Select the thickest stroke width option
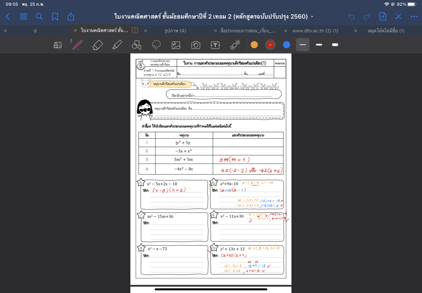This screenshot has width=422, height=293. tap(335, 45)
